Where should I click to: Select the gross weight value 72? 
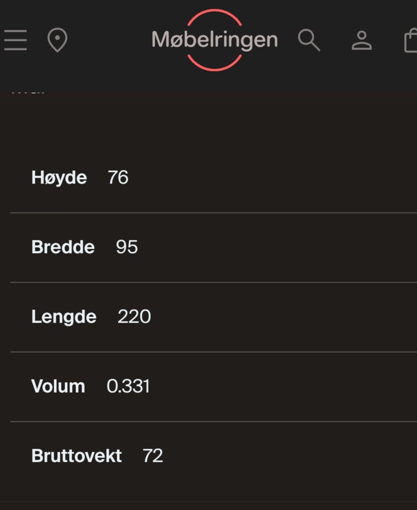click(x=153, y=456)
